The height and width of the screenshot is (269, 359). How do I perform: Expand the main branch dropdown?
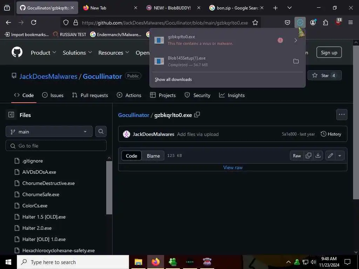click(49, 132)
